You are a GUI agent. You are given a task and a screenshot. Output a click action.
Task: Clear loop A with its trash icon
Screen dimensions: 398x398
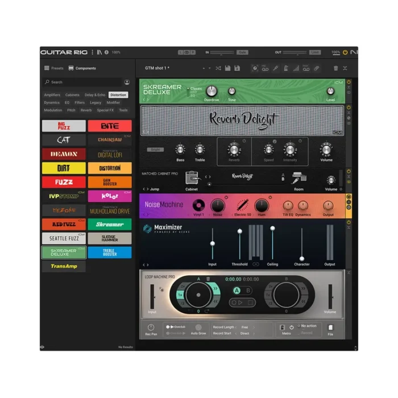[208, 279]
